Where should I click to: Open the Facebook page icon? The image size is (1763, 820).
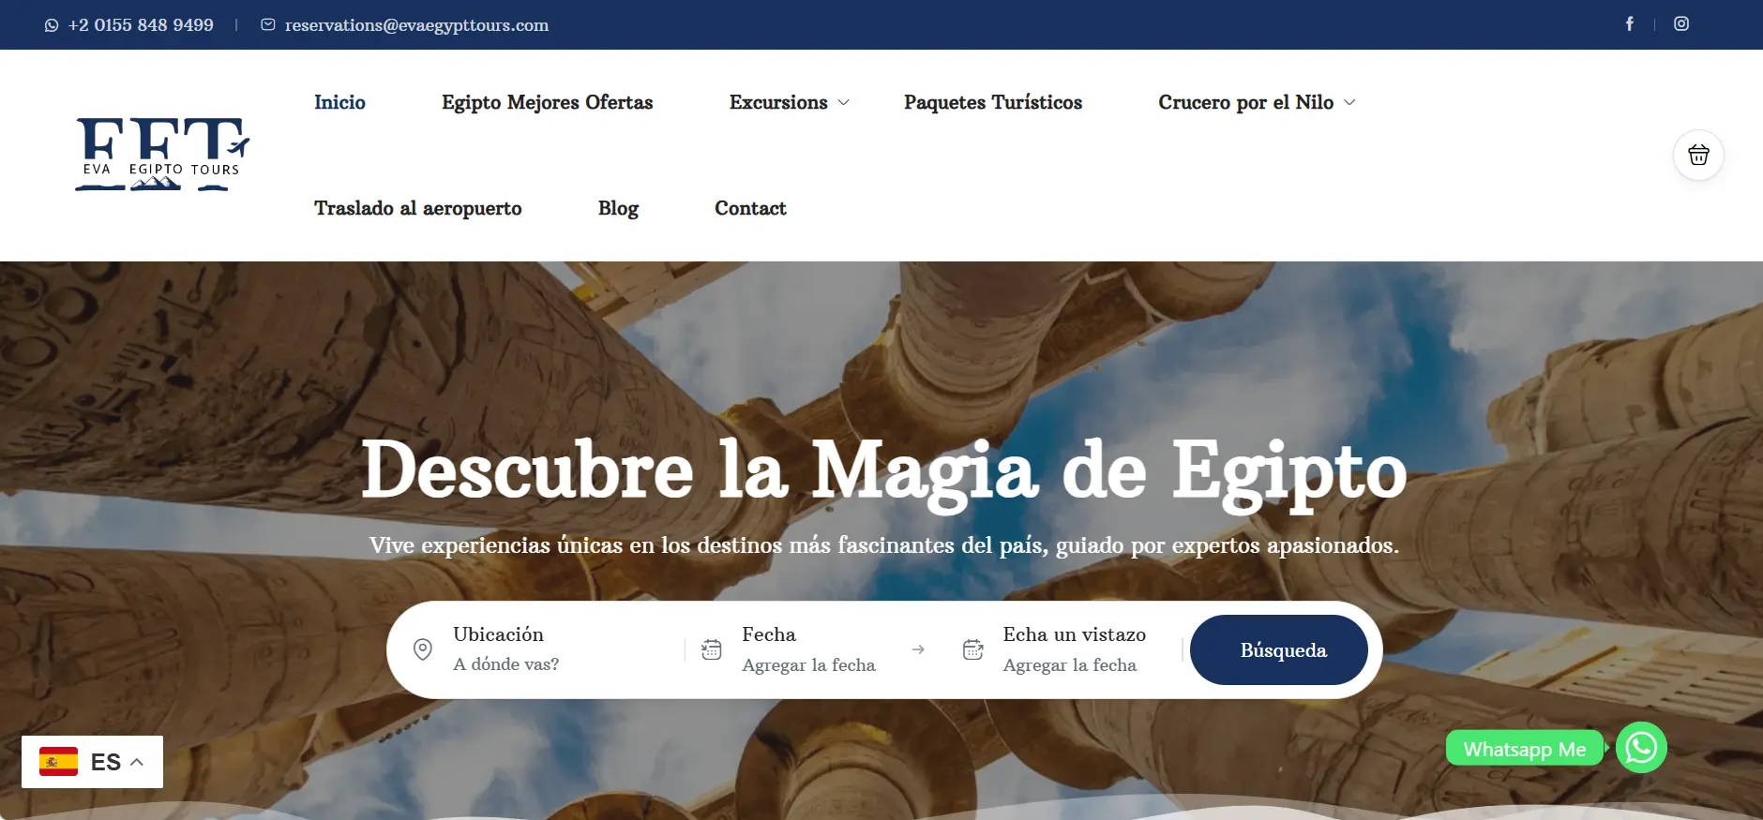pyautogui.click(x=1629, y=24)
